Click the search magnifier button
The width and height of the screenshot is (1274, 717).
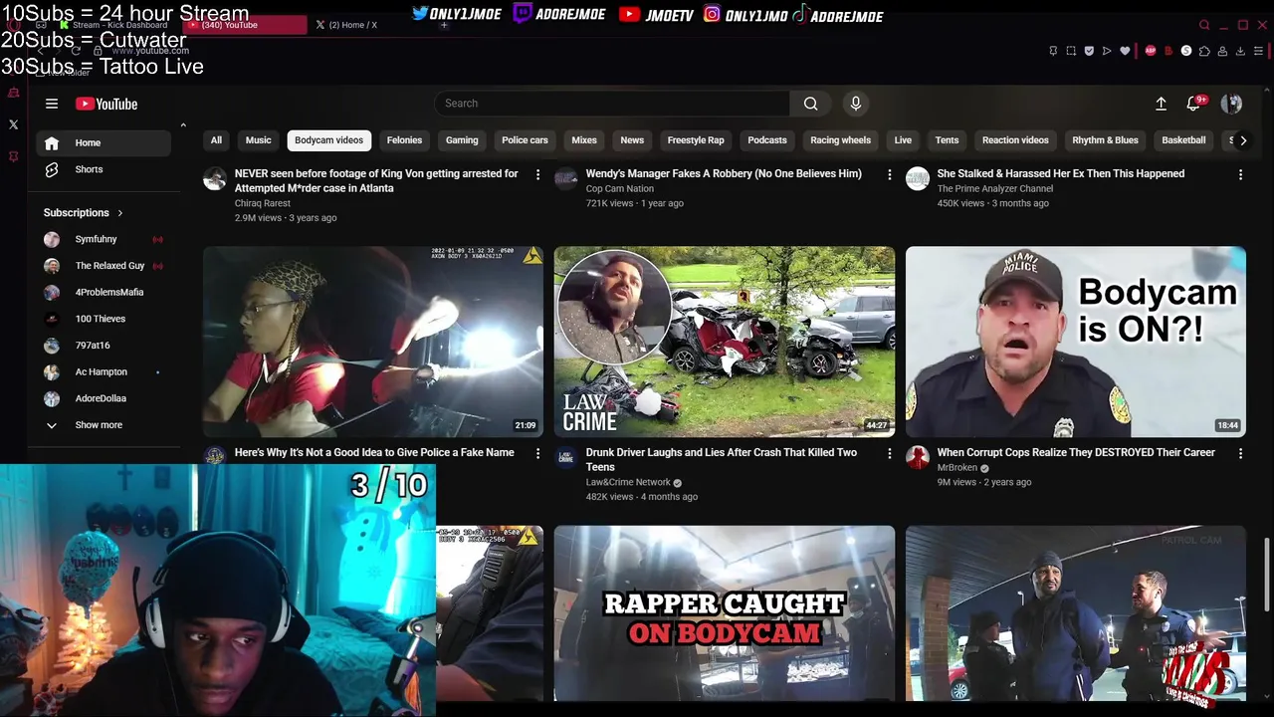tap(810, 104)
